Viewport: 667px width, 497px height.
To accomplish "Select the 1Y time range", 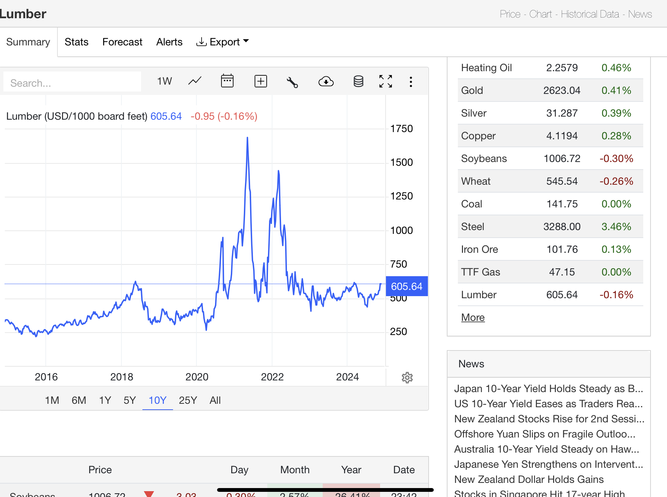I will tap(105, 400).
